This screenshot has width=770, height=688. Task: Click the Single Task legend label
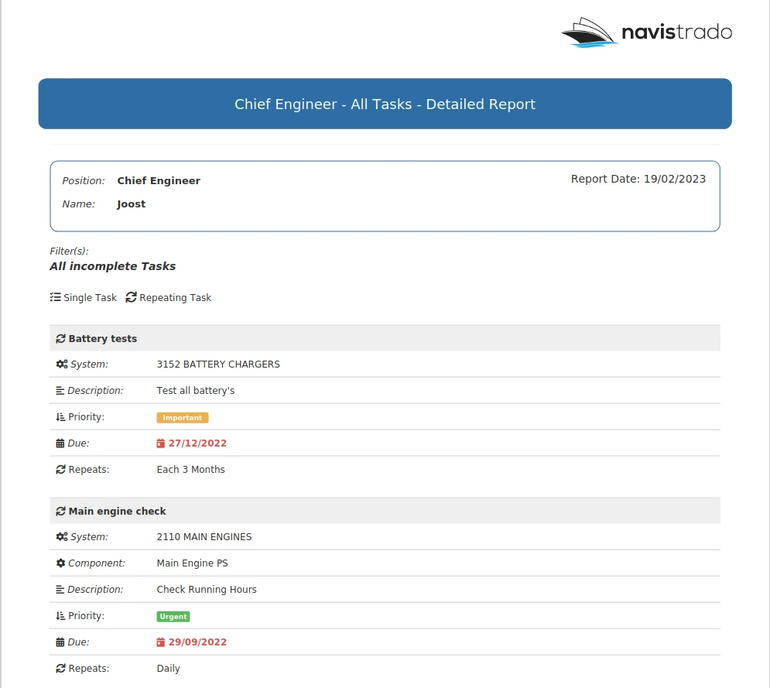coord(90,298)
